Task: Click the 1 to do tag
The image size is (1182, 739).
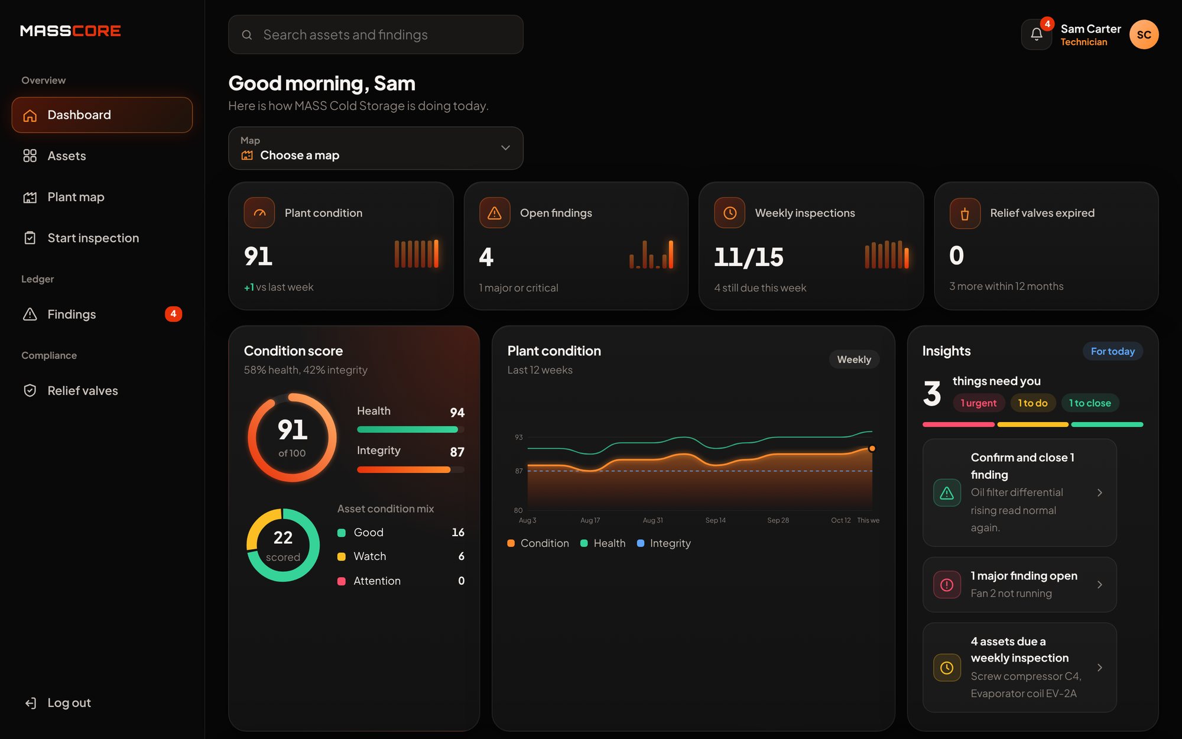Action: click(1032, 403)
